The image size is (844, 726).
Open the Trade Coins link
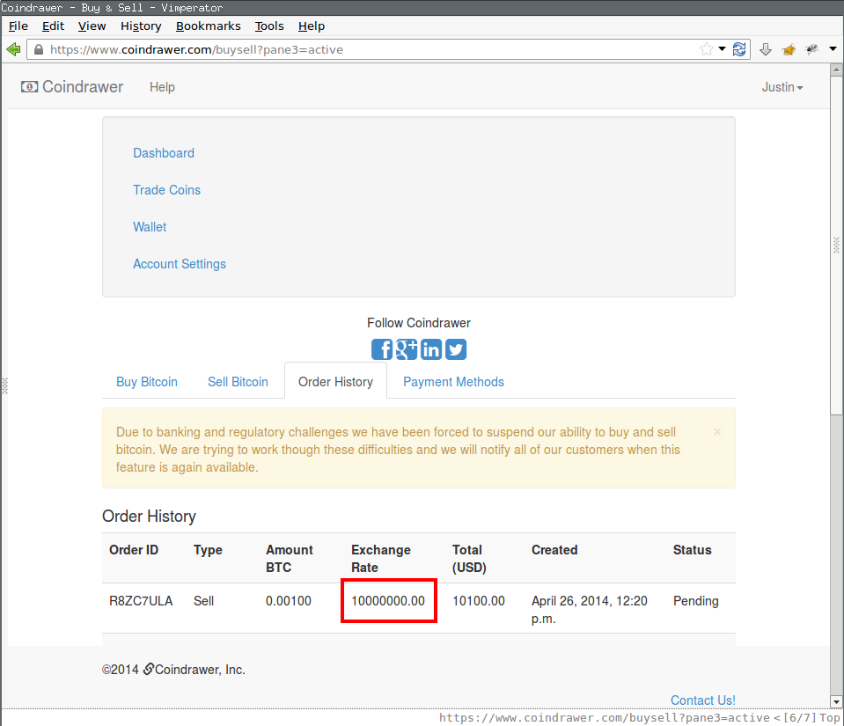[167, 190]
